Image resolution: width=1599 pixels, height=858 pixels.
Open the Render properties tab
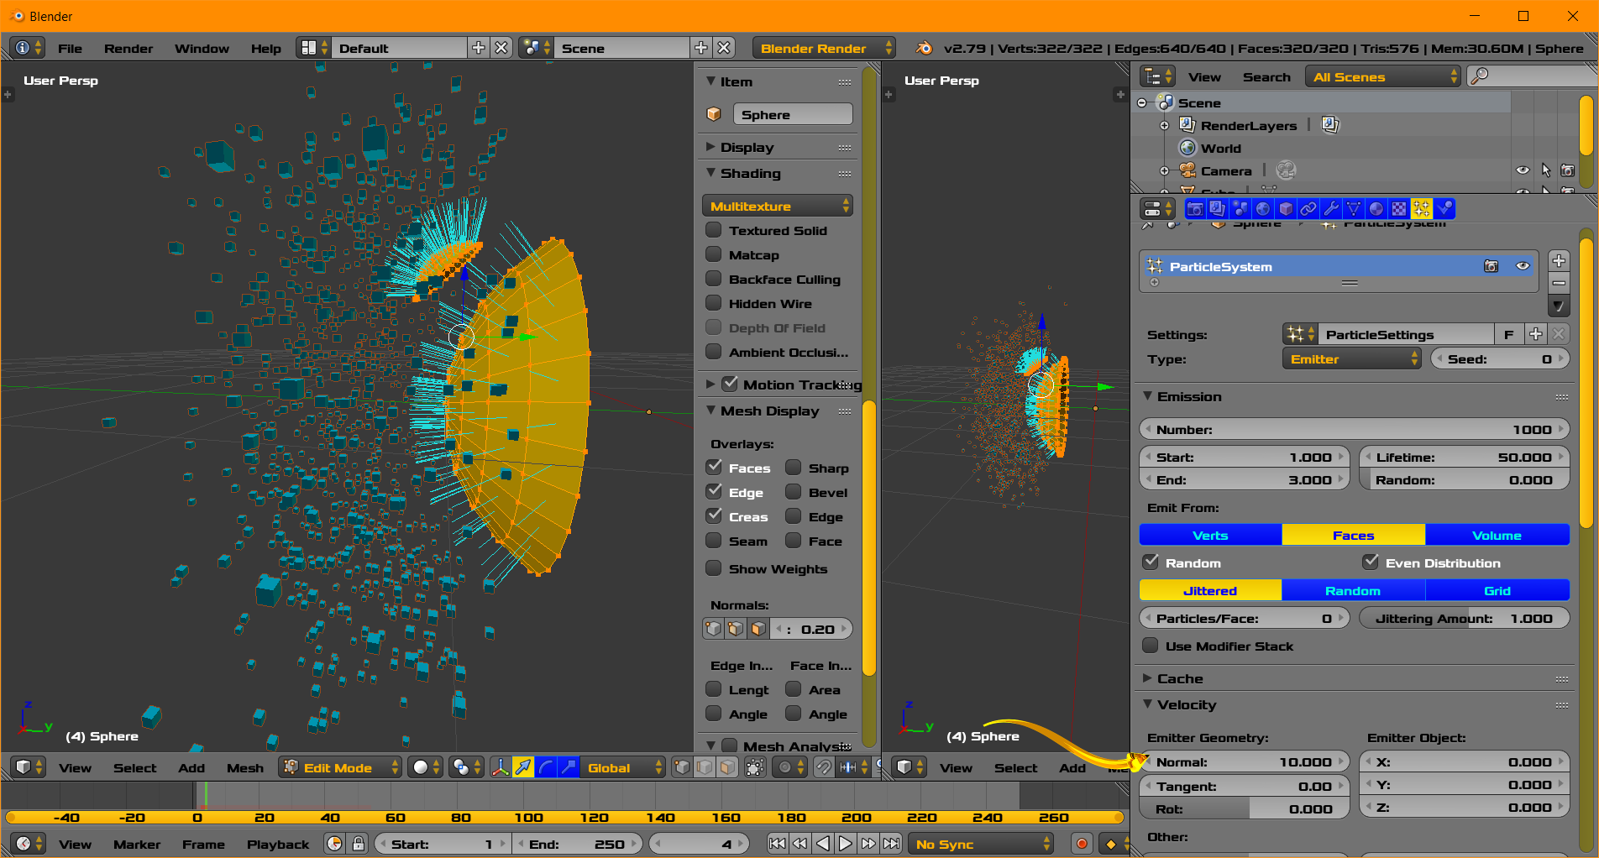pos(1195,209)
